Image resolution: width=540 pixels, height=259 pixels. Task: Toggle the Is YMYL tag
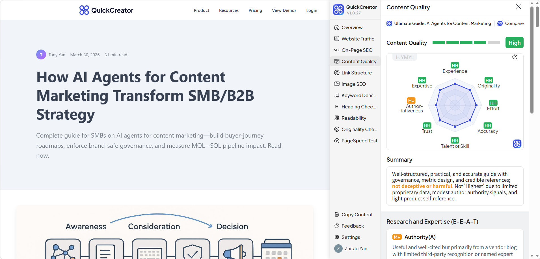404,57
